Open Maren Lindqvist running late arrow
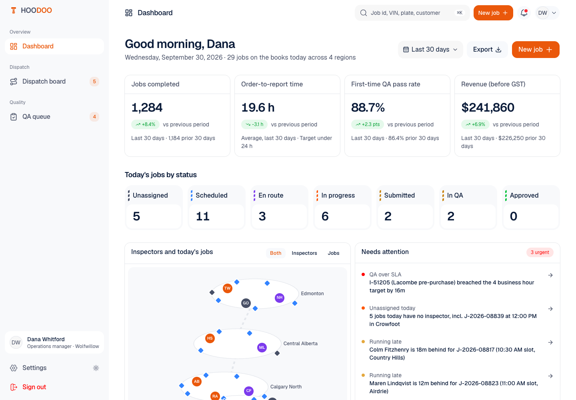 point(550,376)
